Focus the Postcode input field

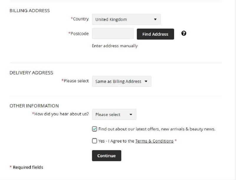(113, 33)
